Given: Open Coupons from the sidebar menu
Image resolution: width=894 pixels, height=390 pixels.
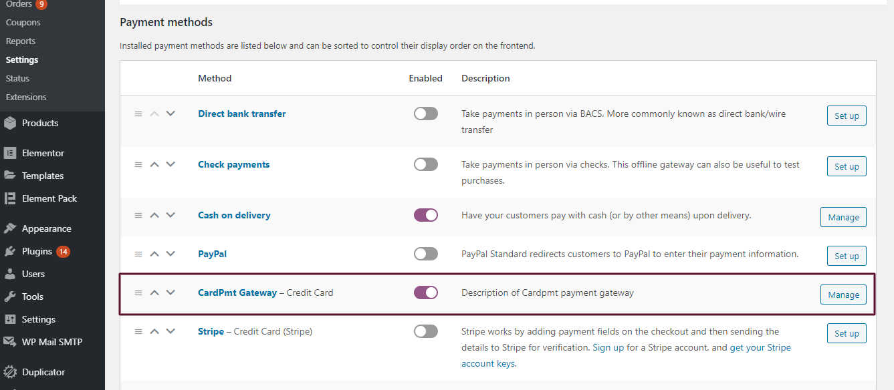Looking at the screenshot, I should click(23, 21).
